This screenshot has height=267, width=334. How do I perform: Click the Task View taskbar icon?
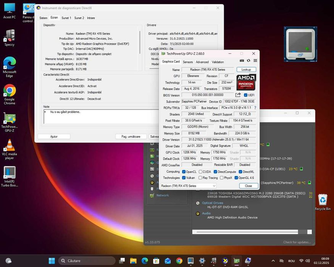tap(122, 261)
